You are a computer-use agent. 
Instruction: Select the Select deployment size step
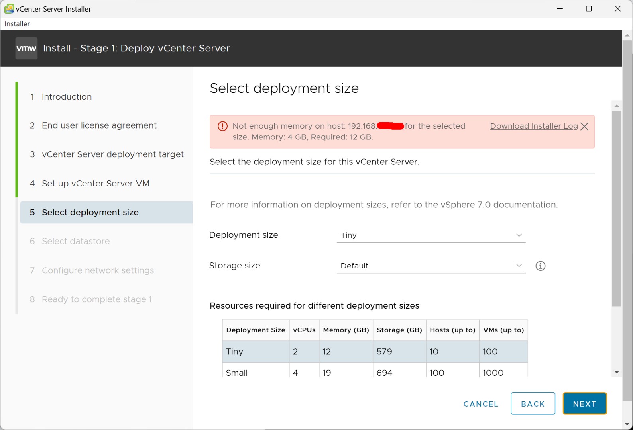(106, 212)
